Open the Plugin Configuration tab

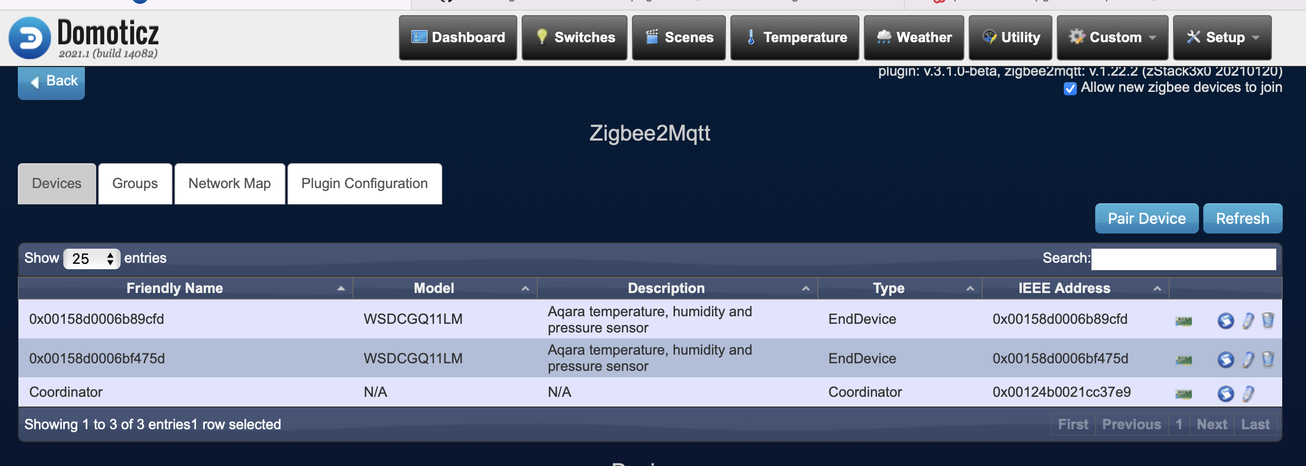[x=365, y=184]
